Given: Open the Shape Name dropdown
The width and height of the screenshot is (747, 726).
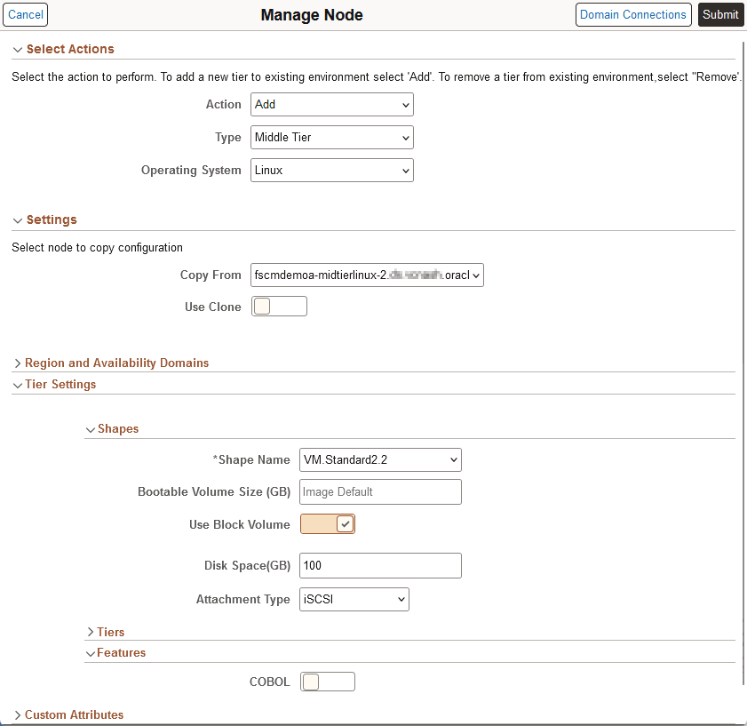Looking at the screenshot, I should point(380,459).
